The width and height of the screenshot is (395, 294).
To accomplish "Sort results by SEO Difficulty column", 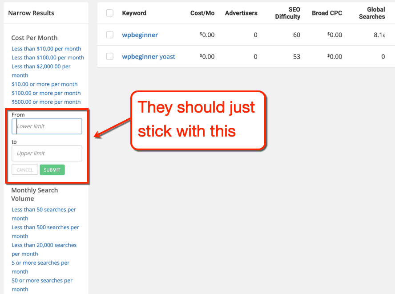I will click(287, 13).
